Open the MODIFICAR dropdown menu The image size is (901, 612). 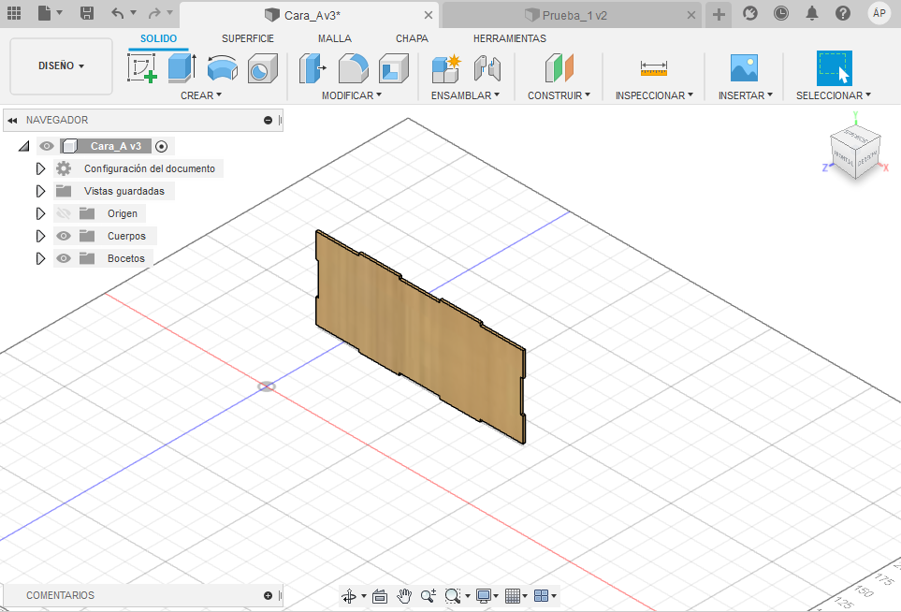pos(352,95)
